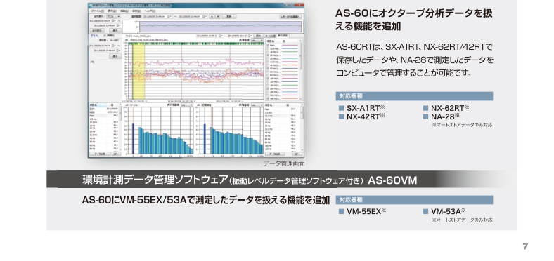The image size is (554, 261).
Task: Step selection range forward with right arrow
Action: [x=218, y=17]
